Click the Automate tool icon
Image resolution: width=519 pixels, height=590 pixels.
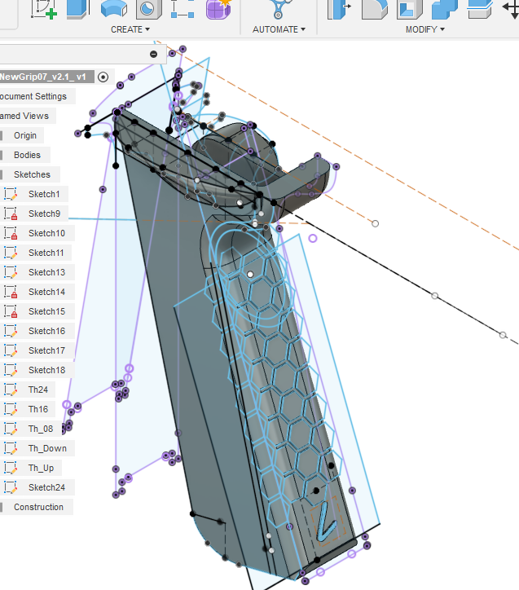click(279, 8)
